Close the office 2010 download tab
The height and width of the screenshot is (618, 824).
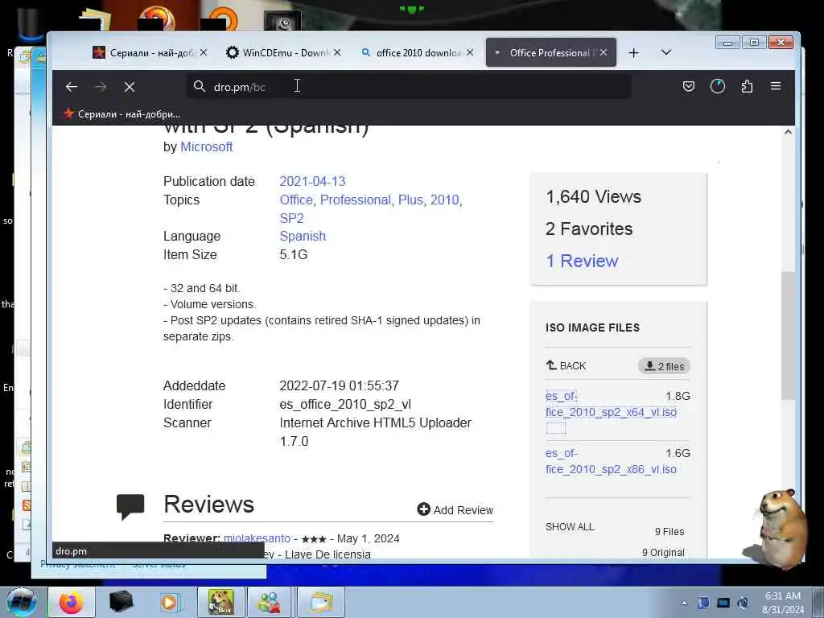pyautogui.click(x=470, y=52)
